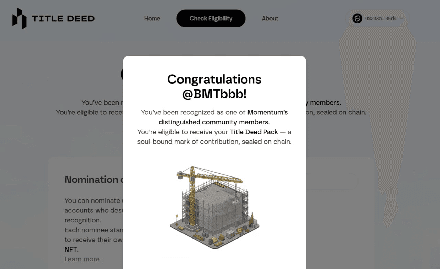Image resolution: width=440 pixels, height=269 pixels.
Task: Click the Congratulations heading
Action: point(214,80)
